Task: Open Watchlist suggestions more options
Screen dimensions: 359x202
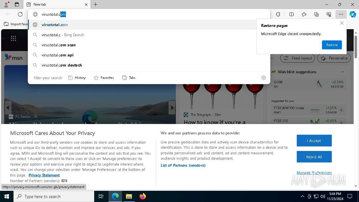Action: point(342,72)
